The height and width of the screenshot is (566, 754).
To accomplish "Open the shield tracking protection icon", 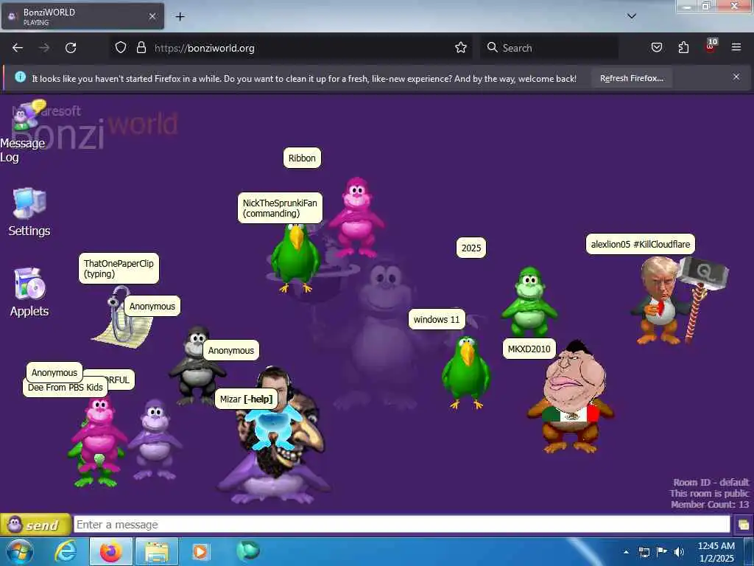I will 121,48.
